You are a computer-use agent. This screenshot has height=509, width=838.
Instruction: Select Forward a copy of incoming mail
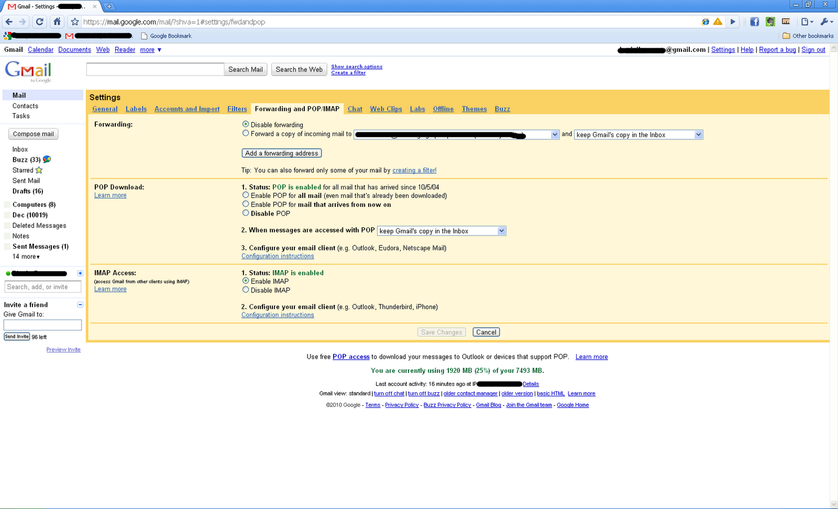(x=246, y=133)
